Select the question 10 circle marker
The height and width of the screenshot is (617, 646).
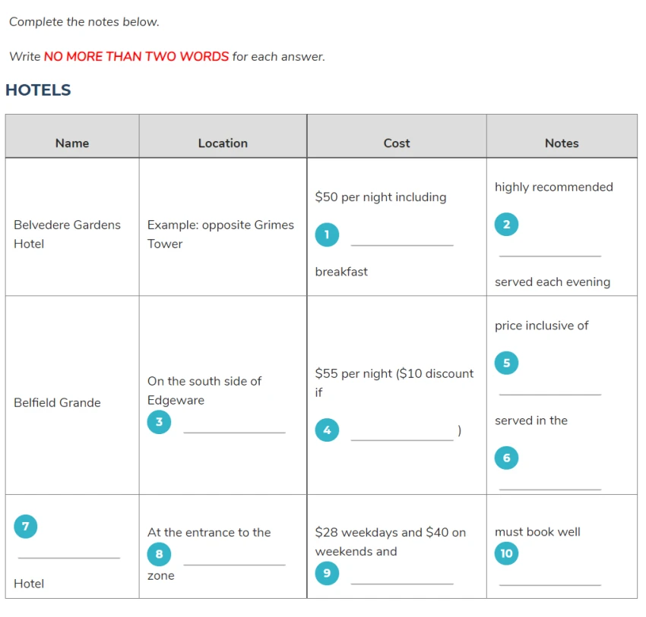pyautogui.click(x=506, y=553)
